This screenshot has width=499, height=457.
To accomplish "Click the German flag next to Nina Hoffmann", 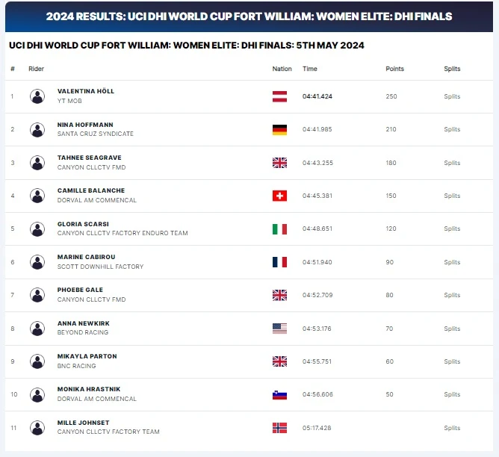I will [x=279, y=130].
